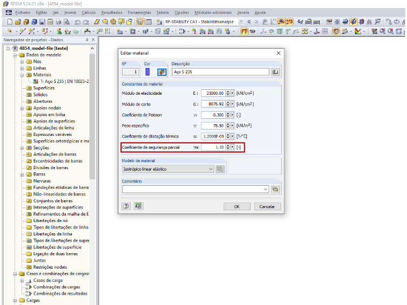This screenshot has width=407, height=305.
Task: Click the Peso específico 78.50 field
Action: click(x=213, y=126)
